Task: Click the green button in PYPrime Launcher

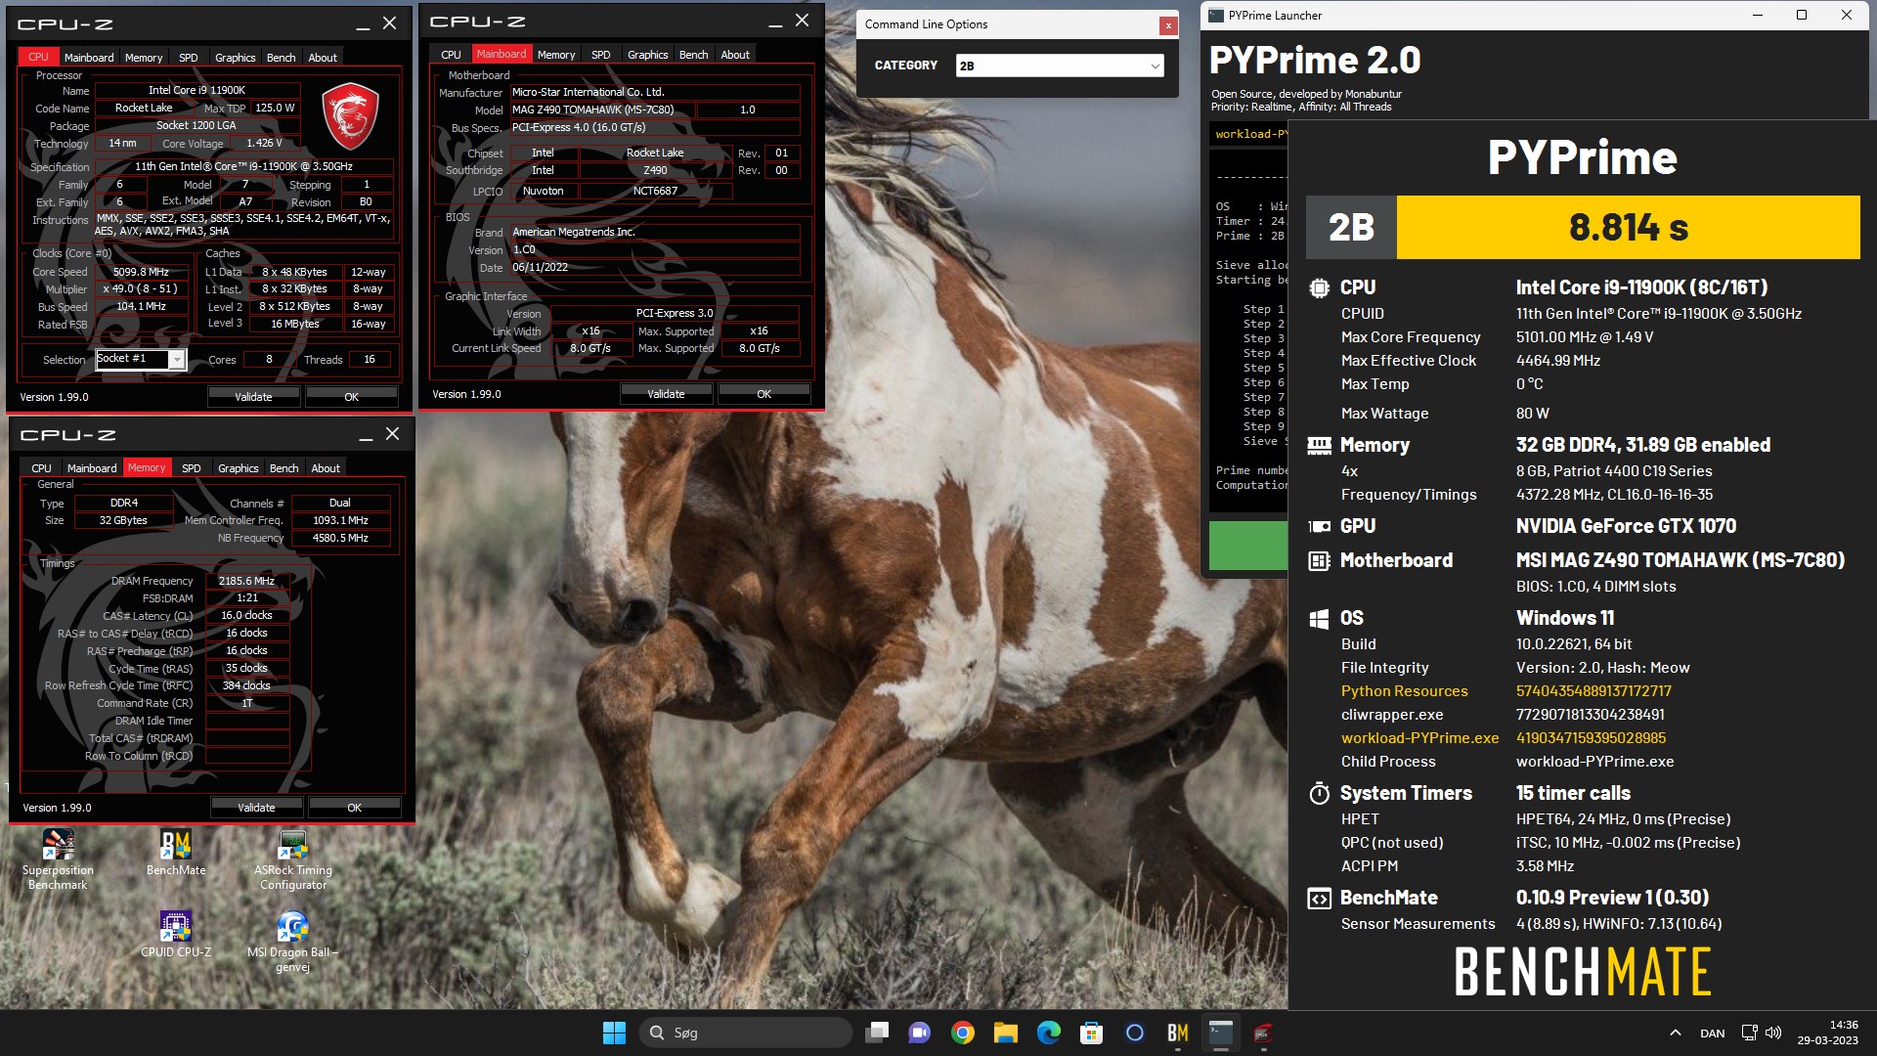Action: point(1248,546)
